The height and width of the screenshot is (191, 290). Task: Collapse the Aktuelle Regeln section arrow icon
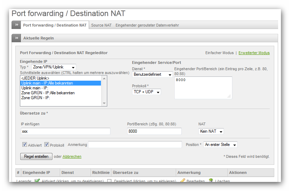point(16,38)
